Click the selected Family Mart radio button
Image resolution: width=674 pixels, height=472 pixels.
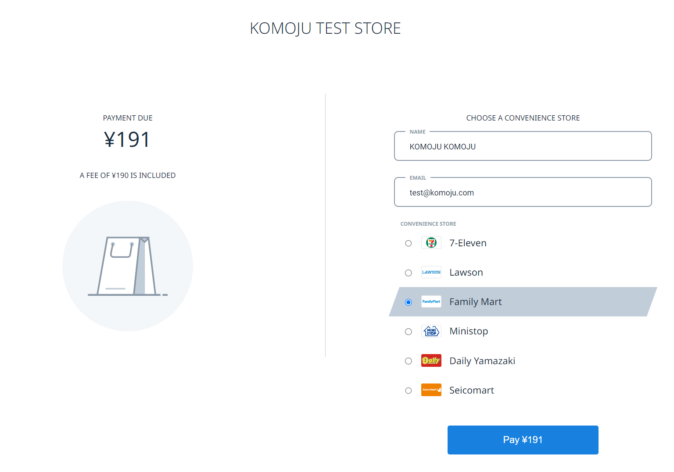[409, 302]
